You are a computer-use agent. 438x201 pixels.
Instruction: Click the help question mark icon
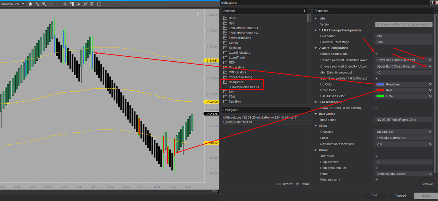(x=432, y=3)
